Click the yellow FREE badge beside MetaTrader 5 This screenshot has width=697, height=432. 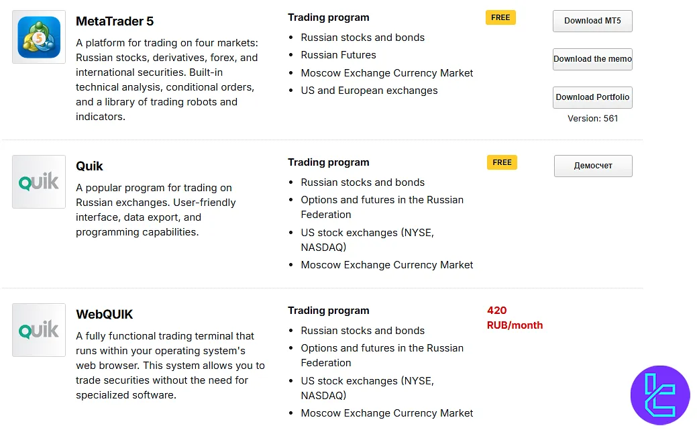pyautogui.click(x=500, y=17)
